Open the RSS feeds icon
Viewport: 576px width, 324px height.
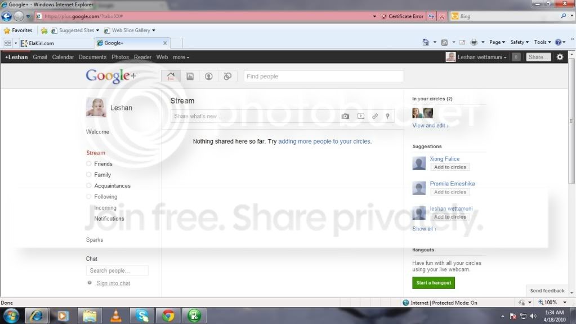tap(444, 42)
